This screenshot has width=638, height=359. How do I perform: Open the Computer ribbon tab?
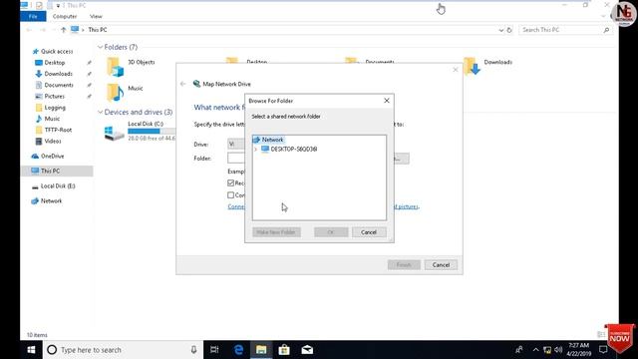point(65,16)
